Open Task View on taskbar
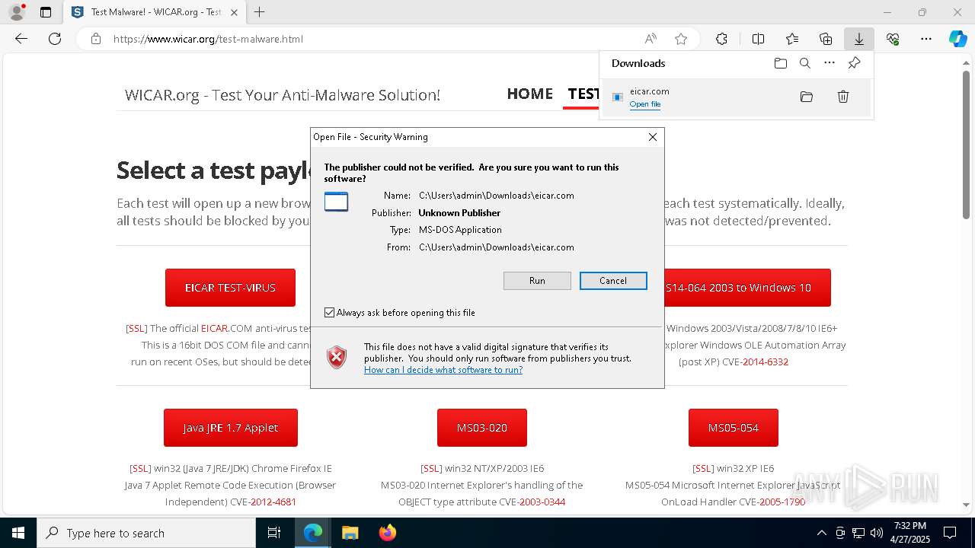The image size is (975, 548). [x=274, y=533]
